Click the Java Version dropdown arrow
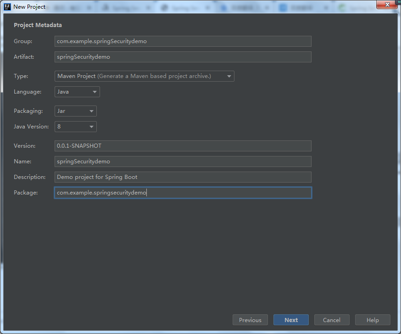Viewport: 401px width, 334px height. (x=91, y=127)
